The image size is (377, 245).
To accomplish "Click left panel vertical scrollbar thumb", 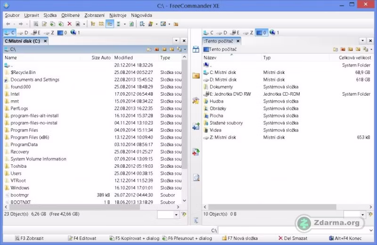I will pyautogui.click(x=184, y=114).
